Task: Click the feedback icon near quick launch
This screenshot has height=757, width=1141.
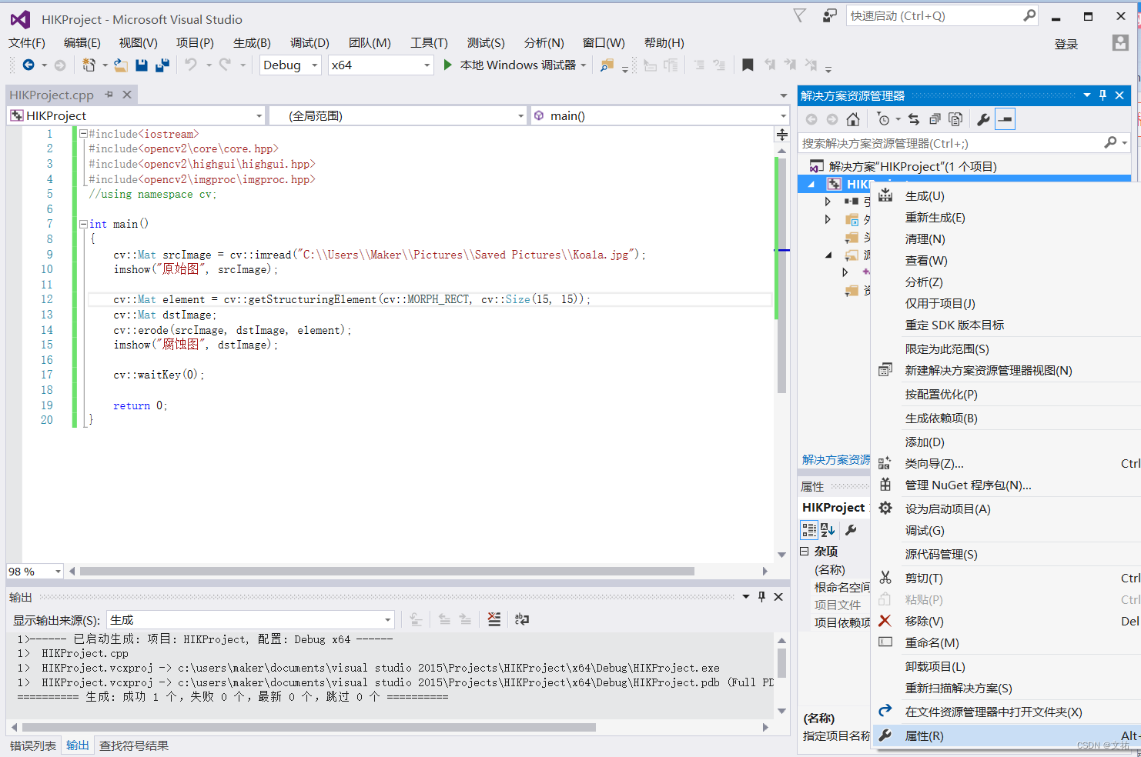Action: [x=829, y=15]
